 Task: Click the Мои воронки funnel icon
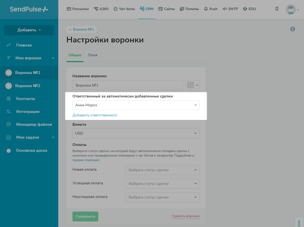point(8,58)
